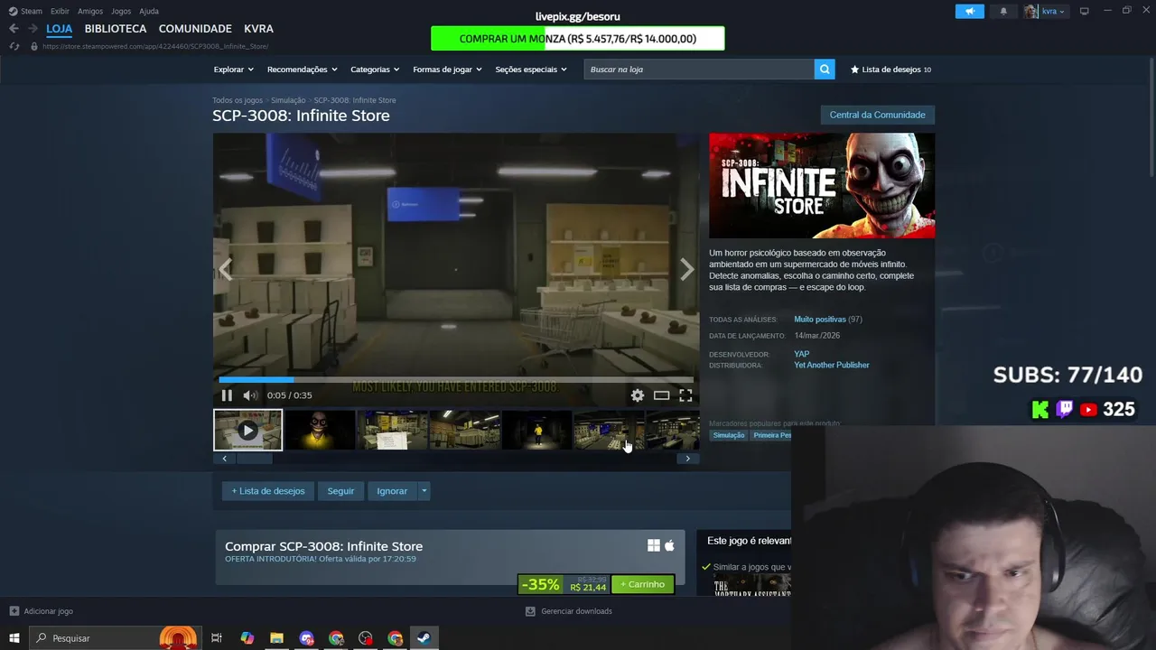Switch to the LOJA tab
The height and width of the screenshot is (650, 1156).
(59, 28)
